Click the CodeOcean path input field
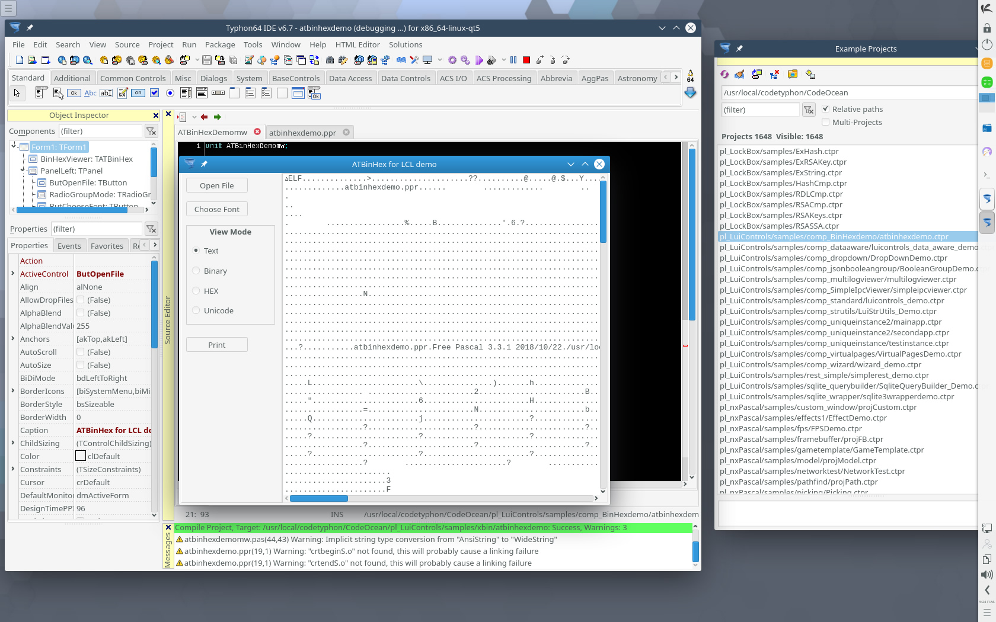 (848, 92)
